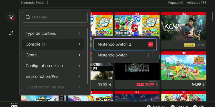Open the Kena Bridge of Spirits game tile
215x107 pixels.
(184, 31)
